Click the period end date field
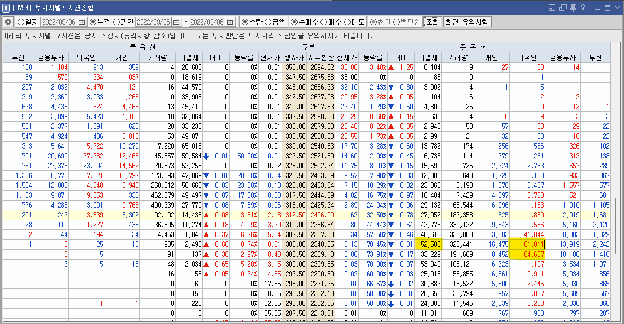Screen dimensions: 624x324 [207, 22]
